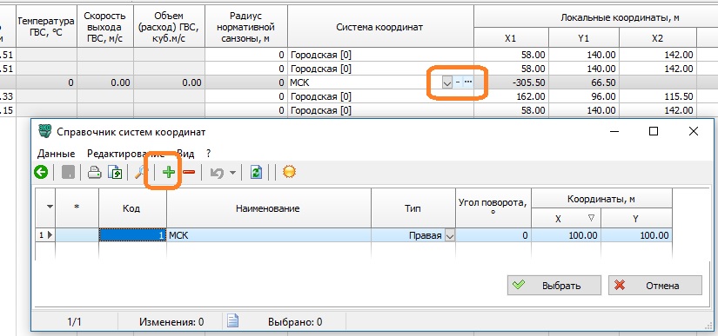The image size is (718, 336).
Task: Click the sort triangle in X column
Action: [591, 218]
